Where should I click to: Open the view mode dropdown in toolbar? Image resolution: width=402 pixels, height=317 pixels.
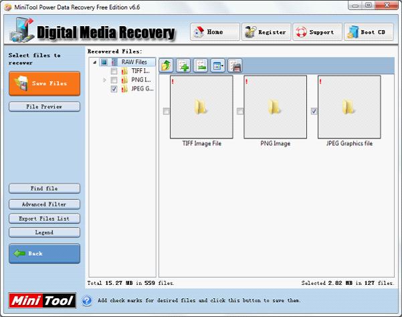(217, 66)
